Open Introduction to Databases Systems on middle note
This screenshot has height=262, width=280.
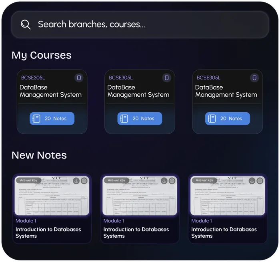click(136, 232)
